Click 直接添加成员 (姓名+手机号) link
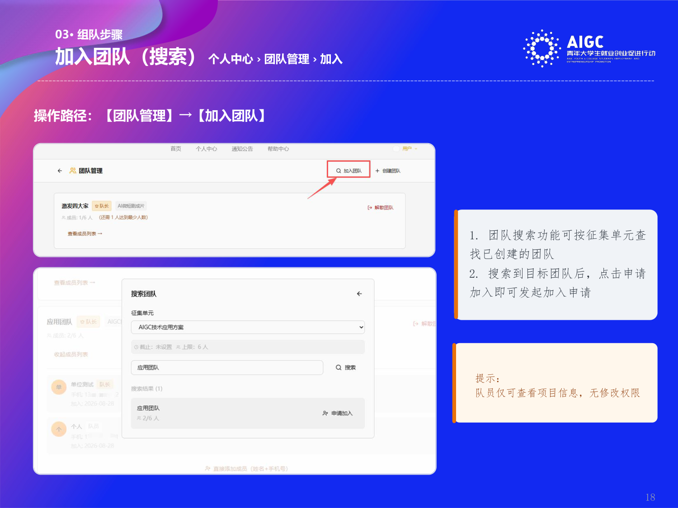The width and height of the screenshot is (678, 508). (246, 469)
